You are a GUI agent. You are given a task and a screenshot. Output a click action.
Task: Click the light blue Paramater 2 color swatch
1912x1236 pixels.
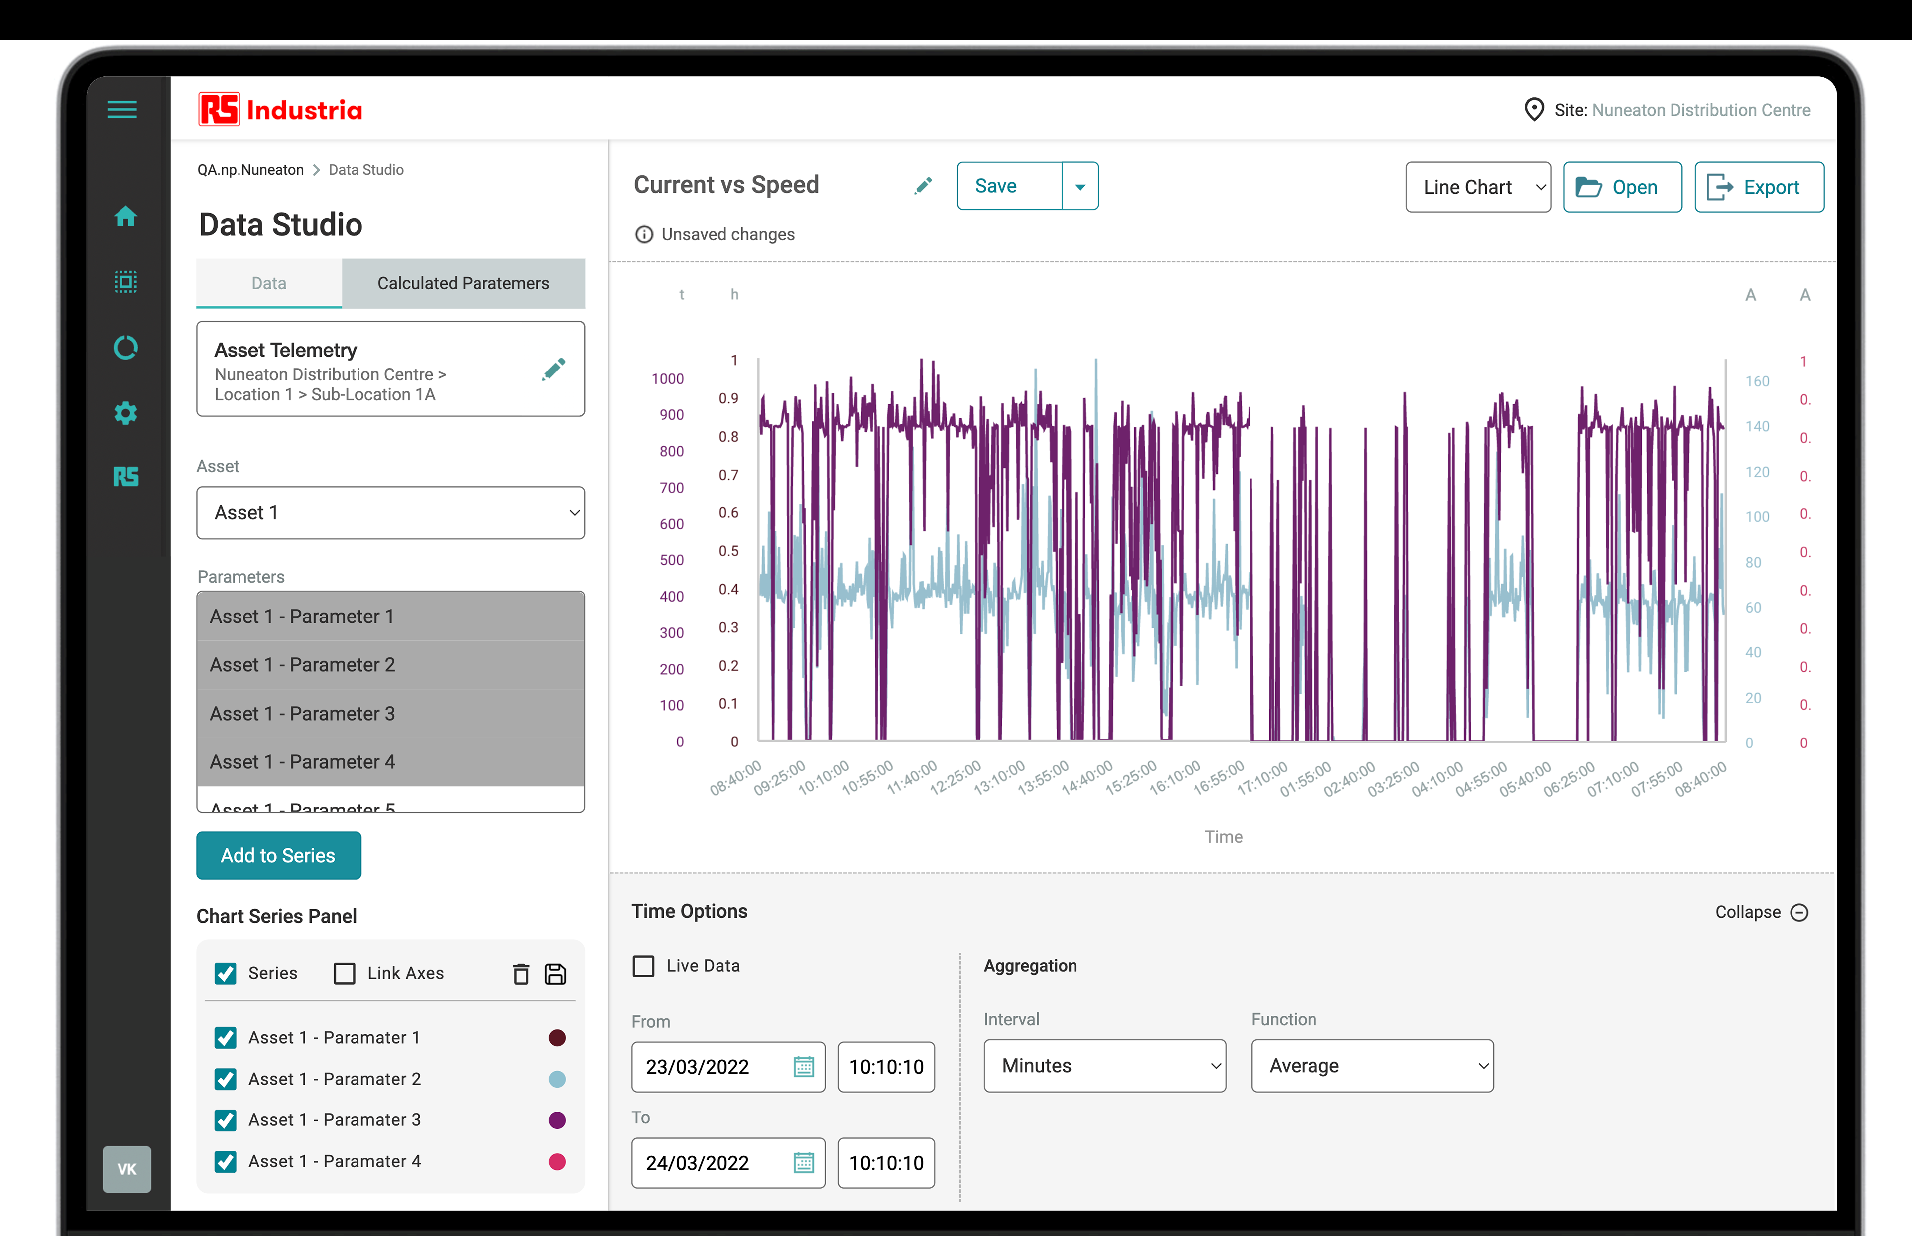[557, 1080]
